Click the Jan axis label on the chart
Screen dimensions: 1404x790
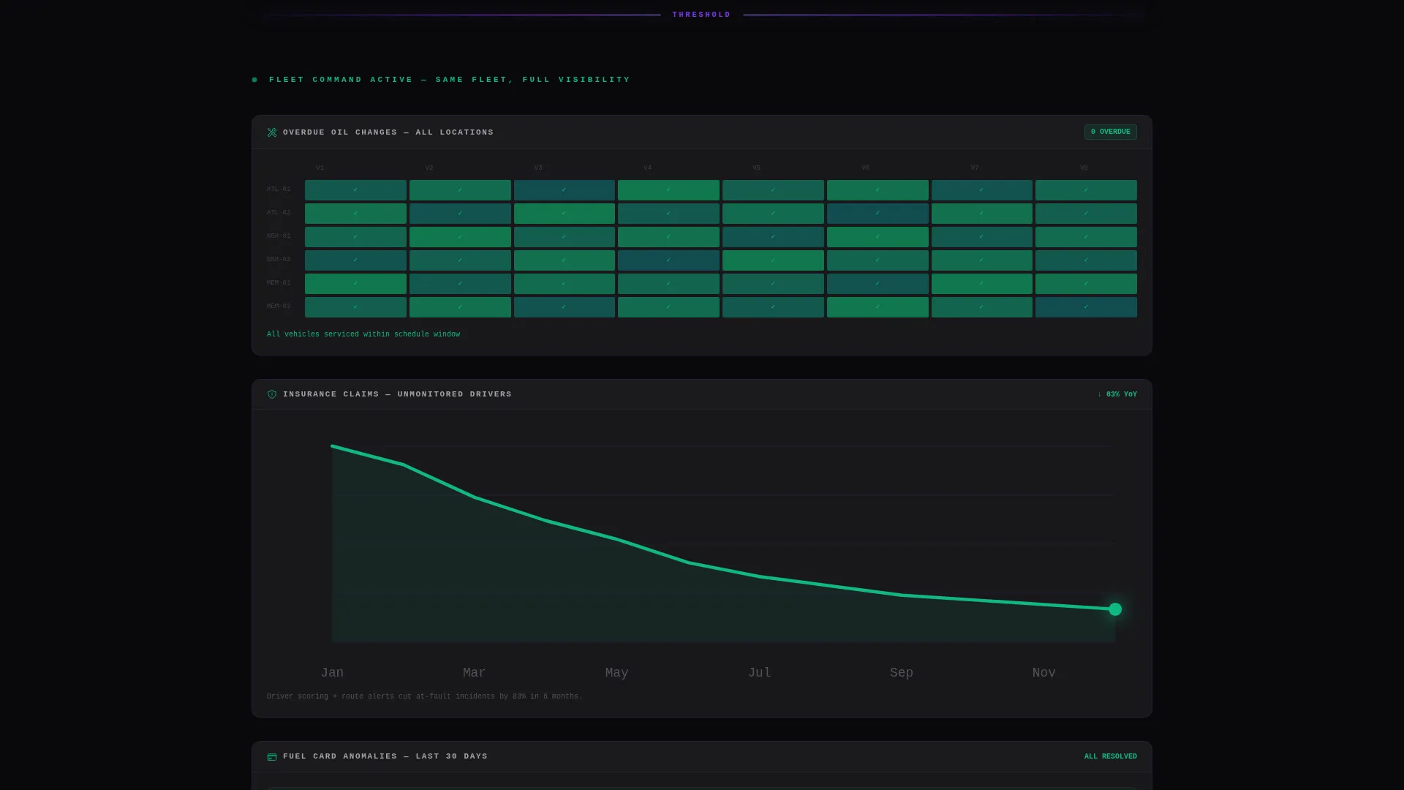click(332, 672)
